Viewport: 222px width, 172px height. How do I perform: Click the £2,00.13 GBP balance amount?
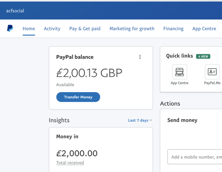89,73
